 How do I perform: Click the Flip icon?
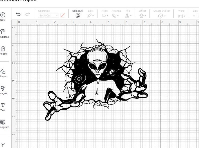127,16
